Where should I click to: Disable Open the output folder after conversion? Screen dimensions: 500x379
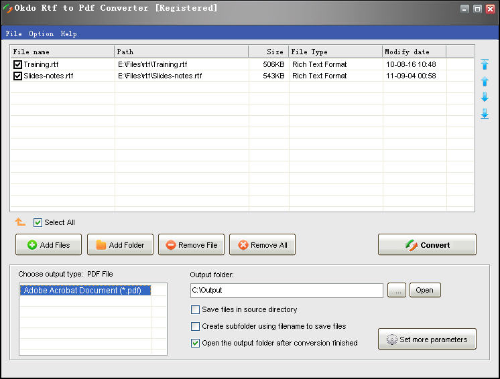(x=195, y=343)
